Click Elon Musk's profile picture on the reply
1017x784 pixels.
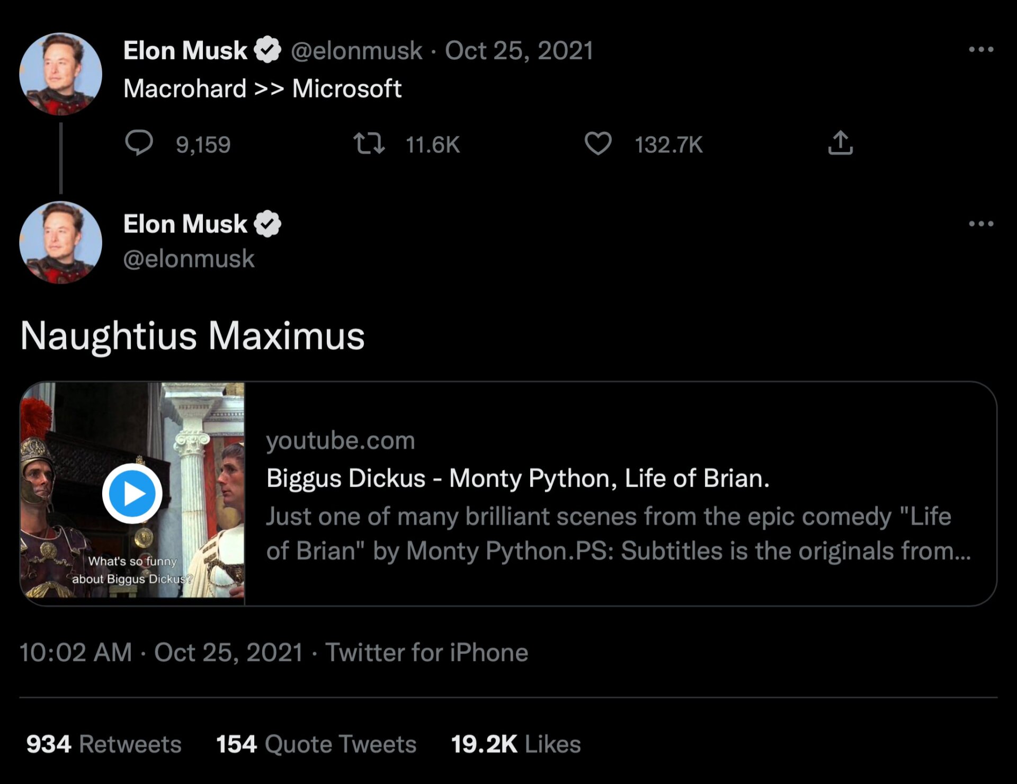pos(61,244)
